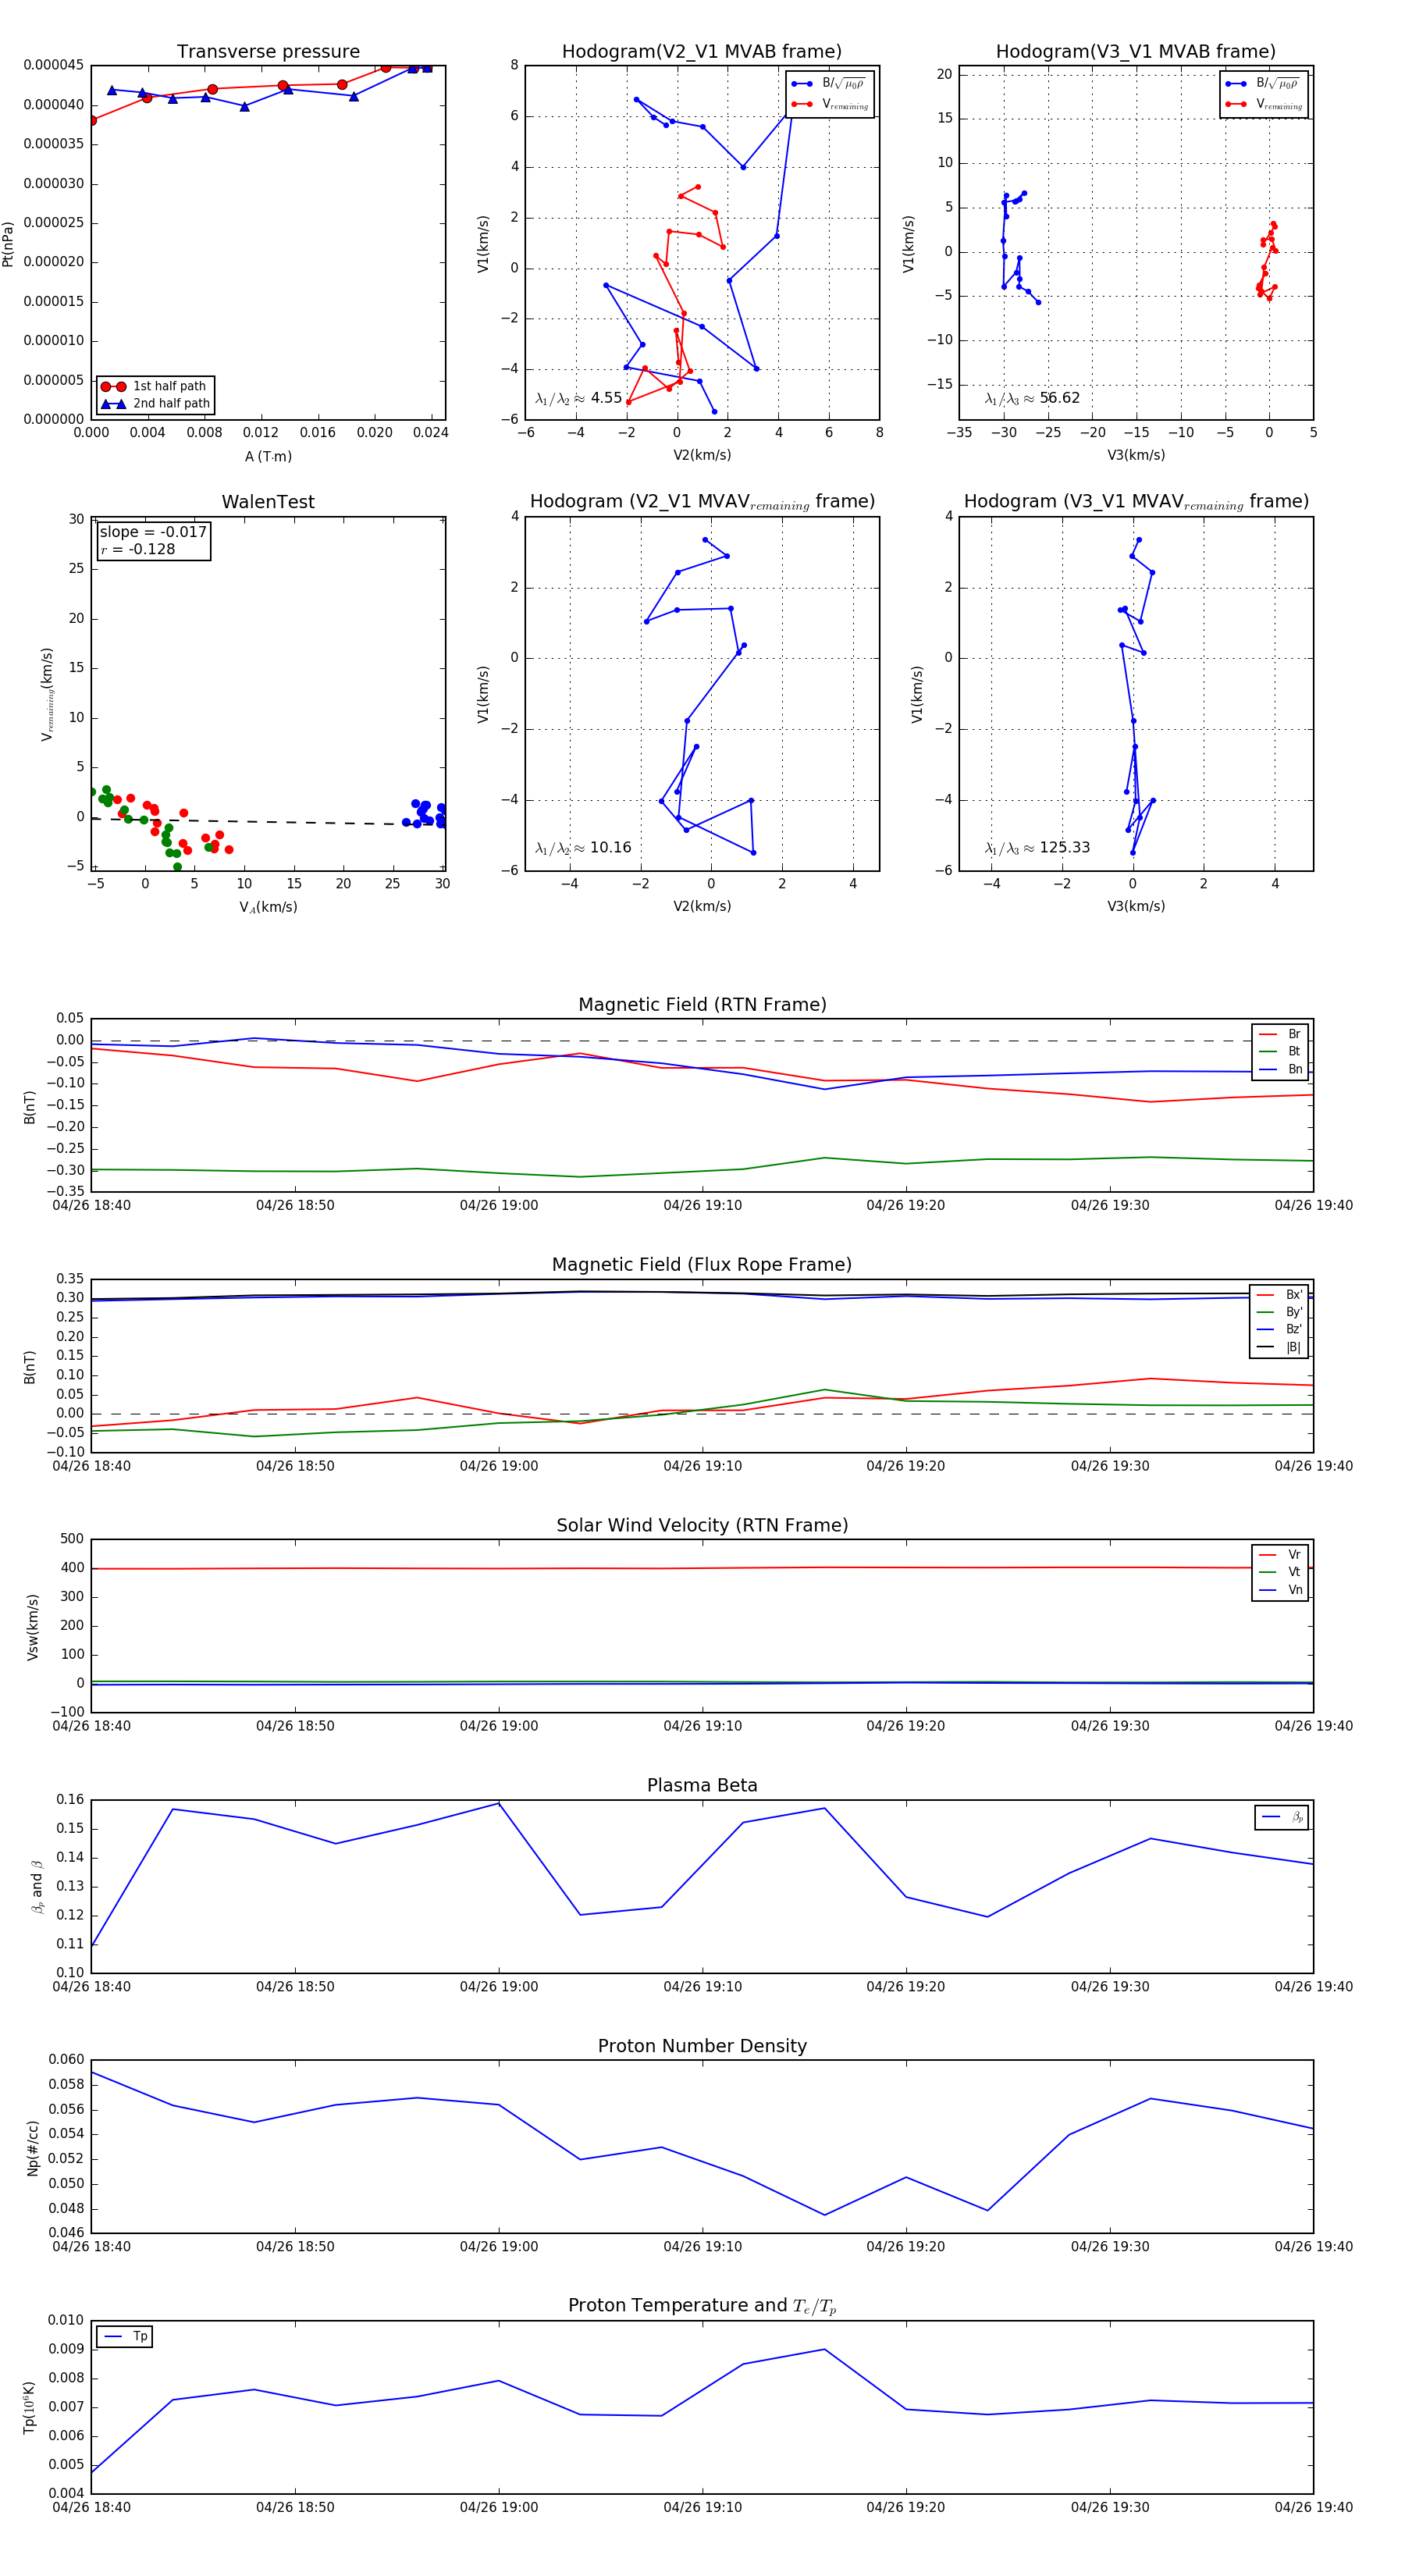Click B/√(μ0ρ) legend entry in V2_V1 MVAB hodogram

(828, 84)
